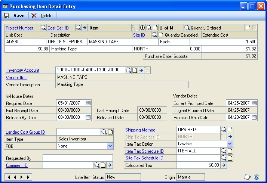Click the Save toolbar button

[14, 16]
